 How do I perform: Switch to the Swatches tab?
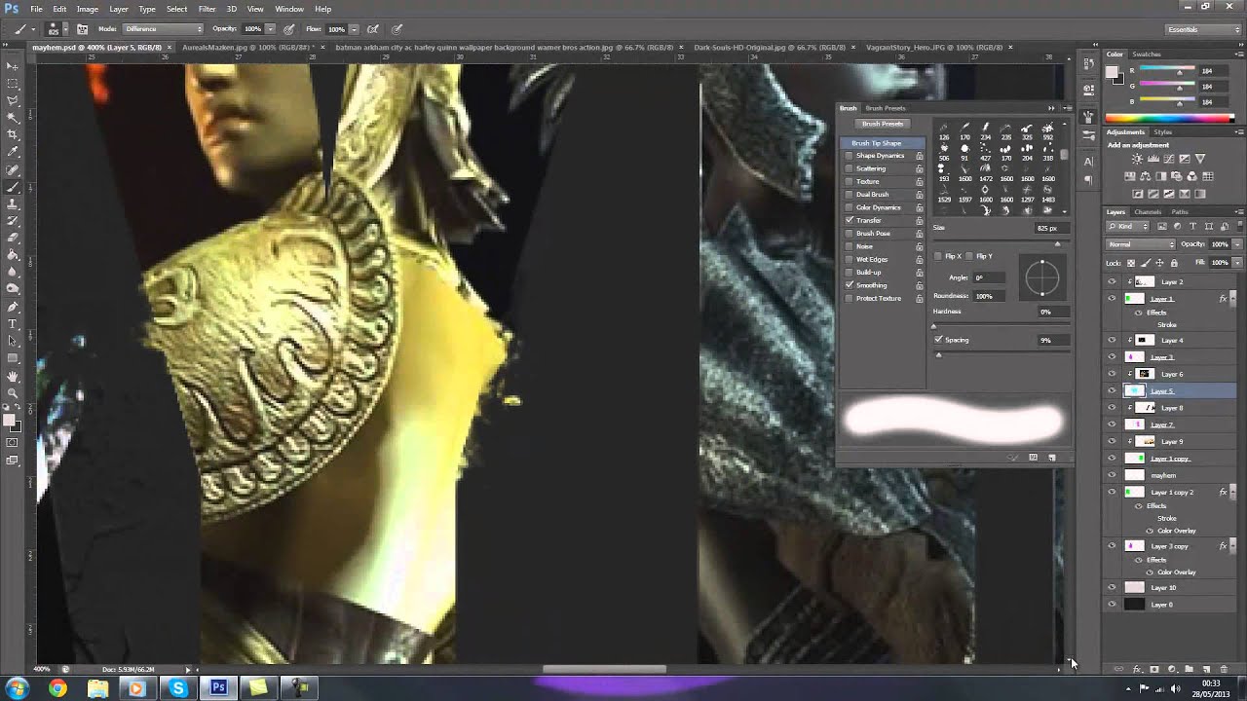coord(1147,55)
